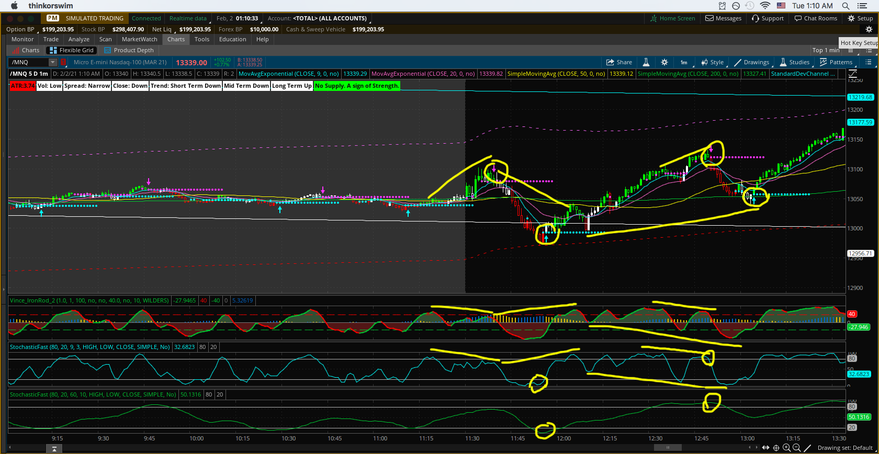Open the 1m timeframe dropdown
Screen dimensions: 879x454
pos(684,62)
